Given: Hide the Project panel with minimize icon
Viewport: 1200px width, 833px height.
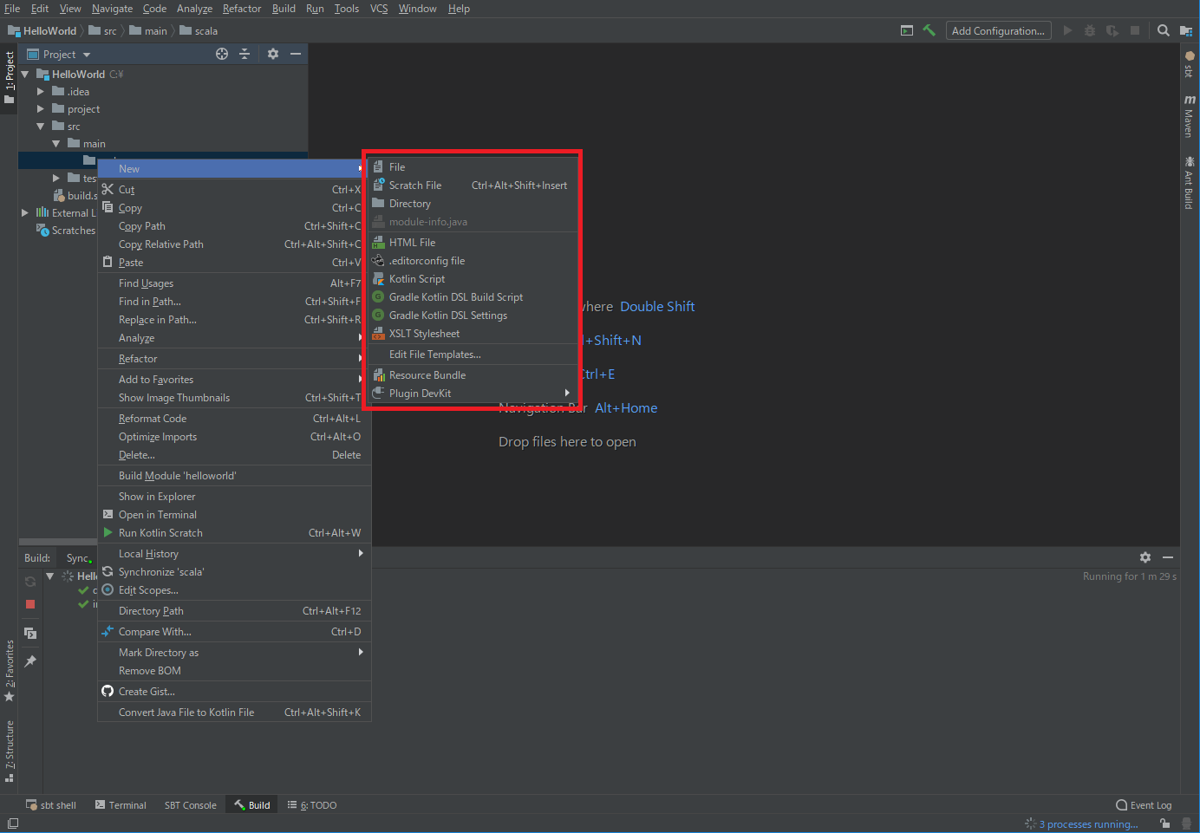Looking at the screenshot, I should coord(296,54).
